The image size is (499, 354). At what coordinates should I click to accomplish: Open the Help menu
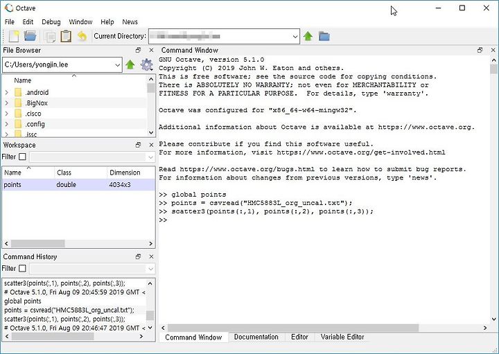(107, 22)
